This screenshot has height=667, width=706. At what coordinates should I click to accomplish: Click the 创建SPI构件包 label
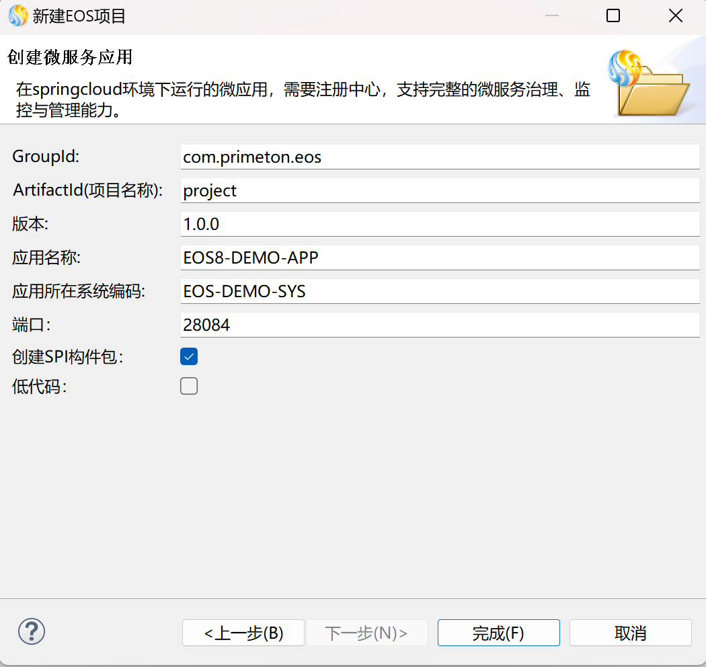pyautogui.click(x=68, y=358)
